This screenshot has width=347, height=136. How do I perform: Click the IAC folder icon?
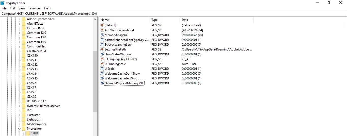click(x=24, y=110)
